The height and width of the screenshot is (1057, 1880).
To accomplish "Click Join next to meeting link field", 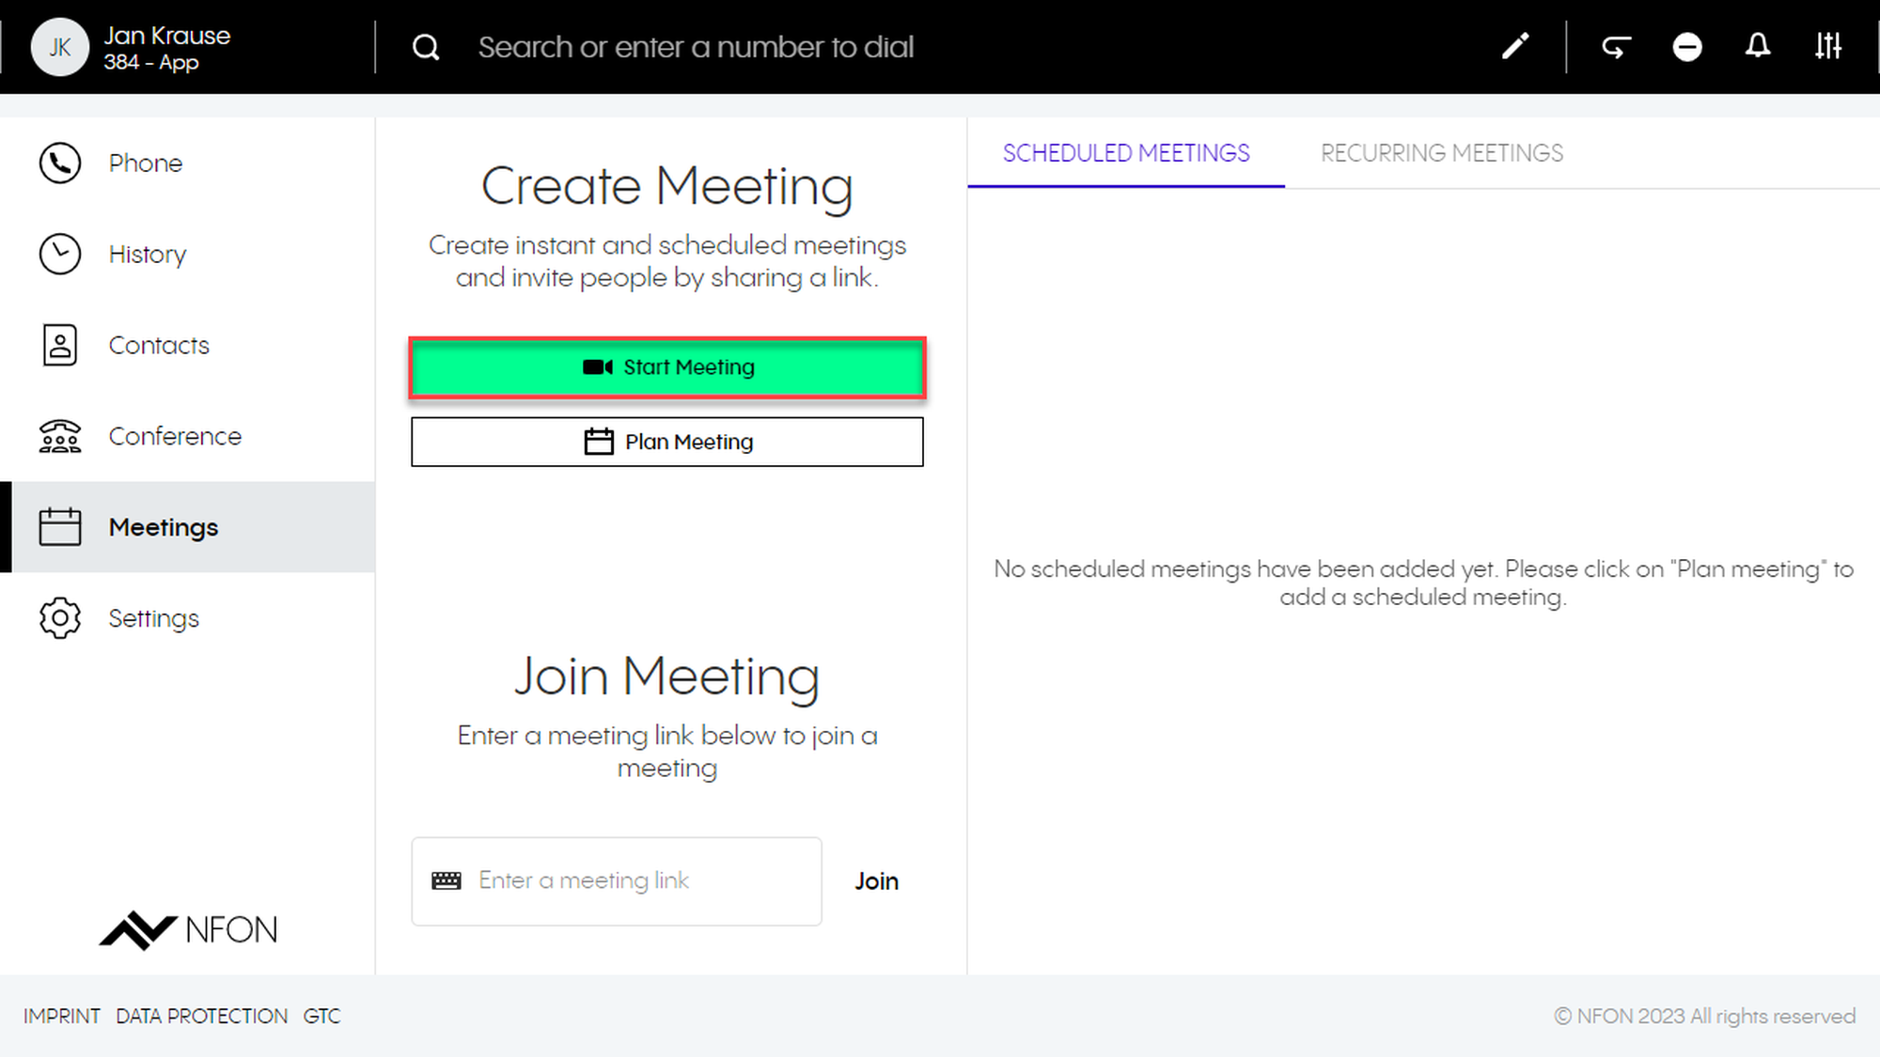I will [x=876, y=881].
